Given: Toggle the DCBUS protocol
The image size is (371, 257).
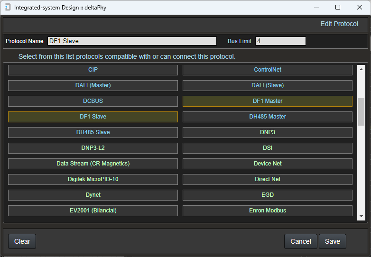Looking at the screenshot, I should pyautogui.click(x=93, y=101).
